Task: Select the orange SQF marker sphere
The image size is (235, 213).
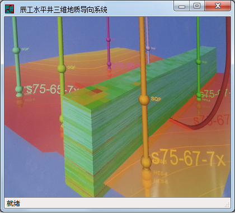Action: point(144,100)
